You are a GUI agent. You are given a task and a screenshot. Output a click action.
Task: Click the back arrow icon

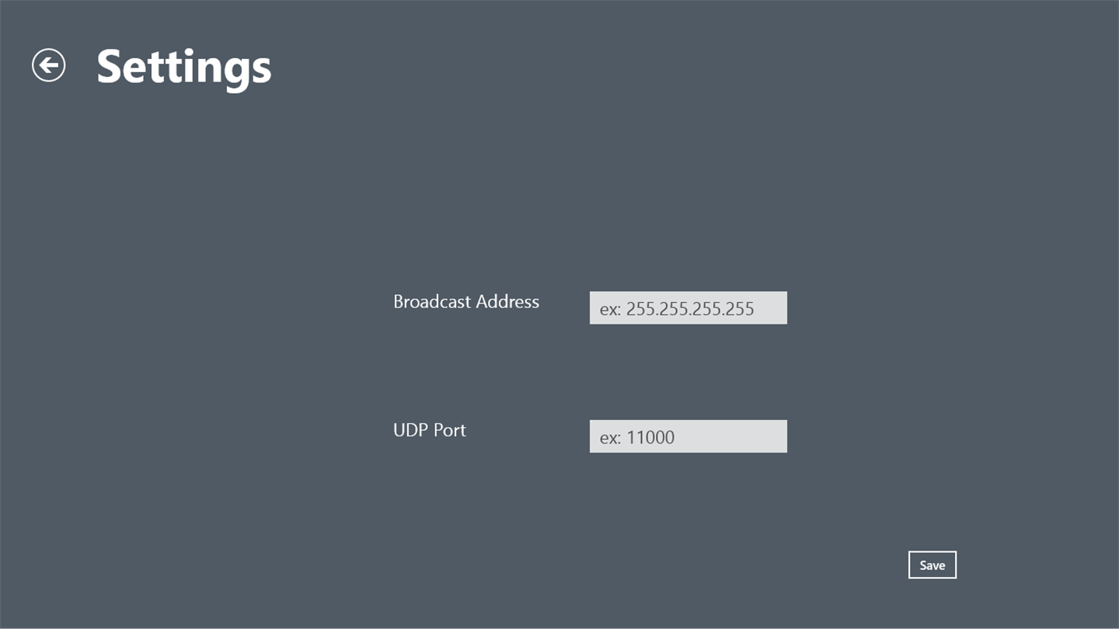click(48, 65)
